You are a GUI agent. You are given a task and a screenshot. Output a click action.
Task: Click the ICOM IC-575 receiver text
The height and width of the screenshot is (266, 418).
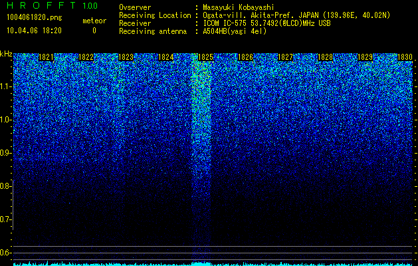266,23
